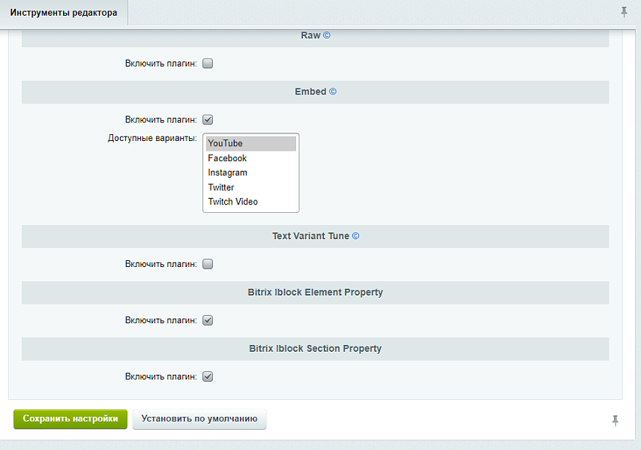Open Text Variant Tune copyright link

(x=355, y=235)
